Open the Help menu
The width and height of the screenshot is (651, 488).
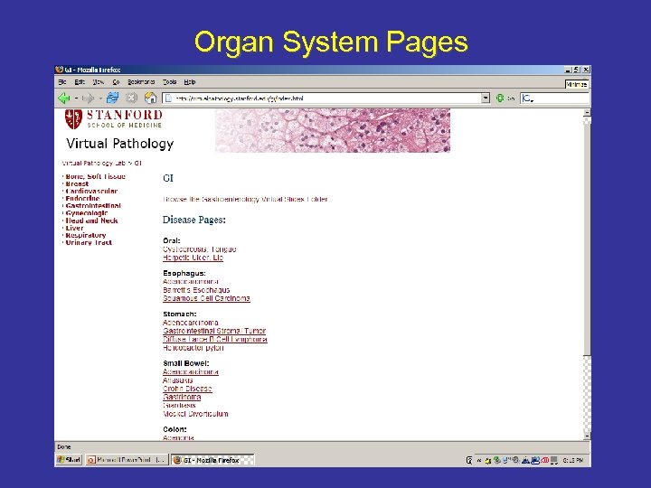[x=190, y=82]
